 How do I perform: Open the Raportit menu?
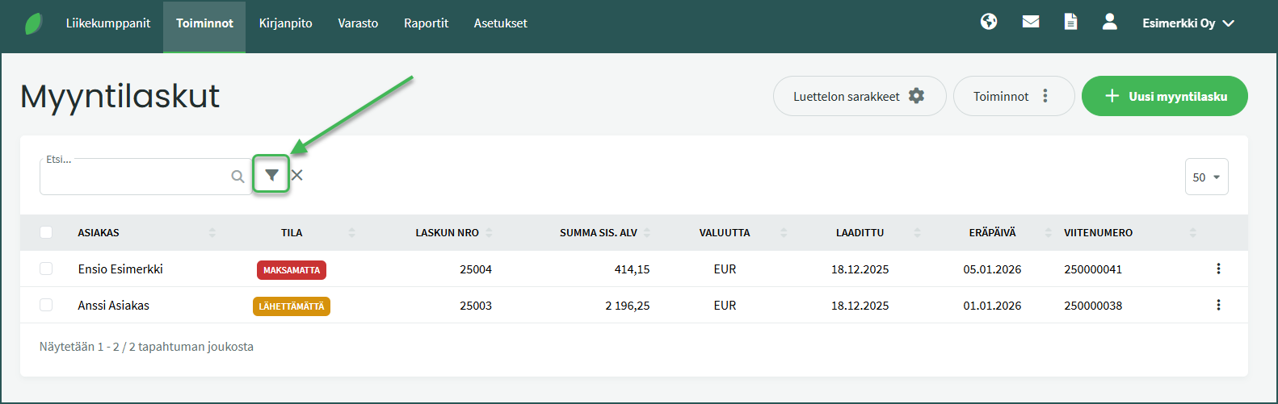point(426,23)
